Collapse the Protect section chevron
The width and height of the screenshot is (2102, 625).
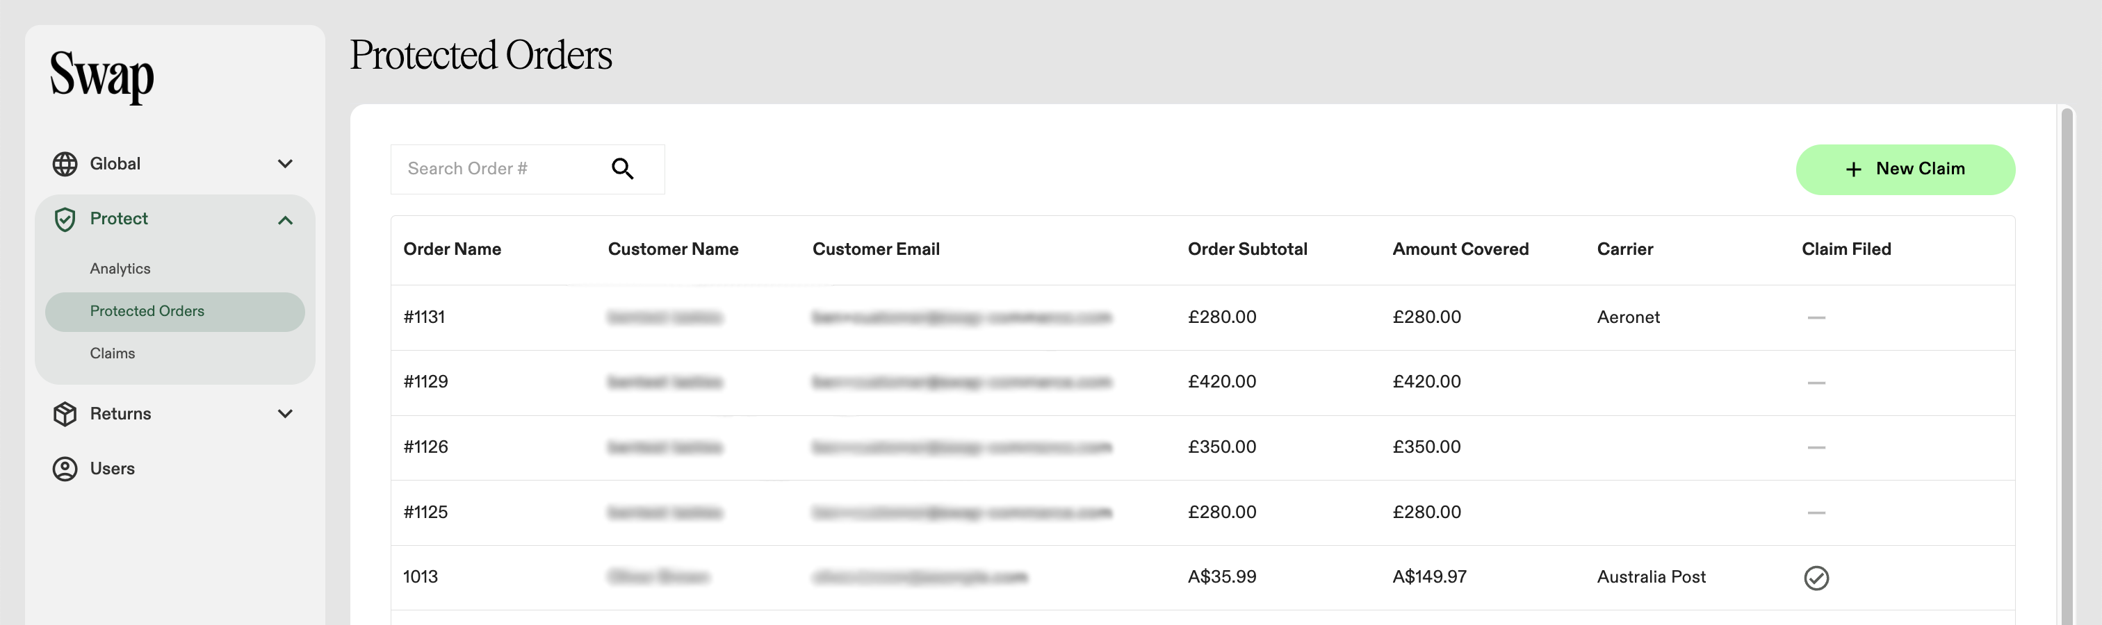tap(285, 220)
